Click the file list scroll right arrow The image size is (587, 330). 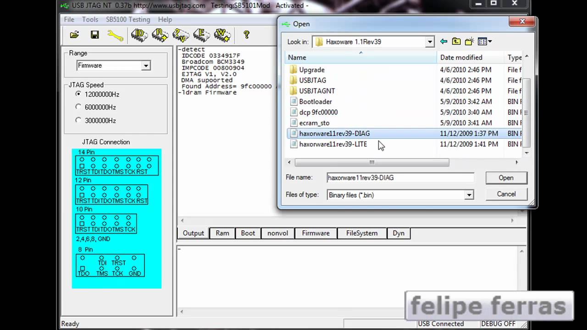pos(516,162)
